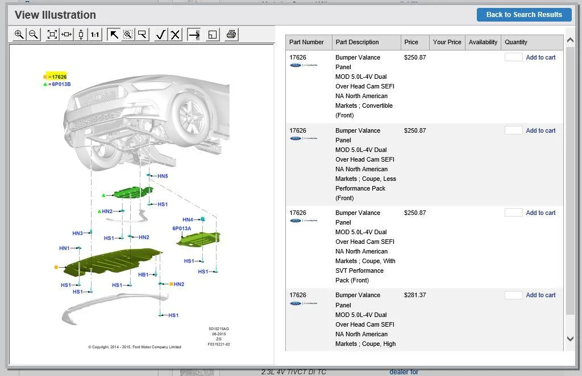Open the overview window icon
The image size is (582, 376).
click(x=213, y=35)
